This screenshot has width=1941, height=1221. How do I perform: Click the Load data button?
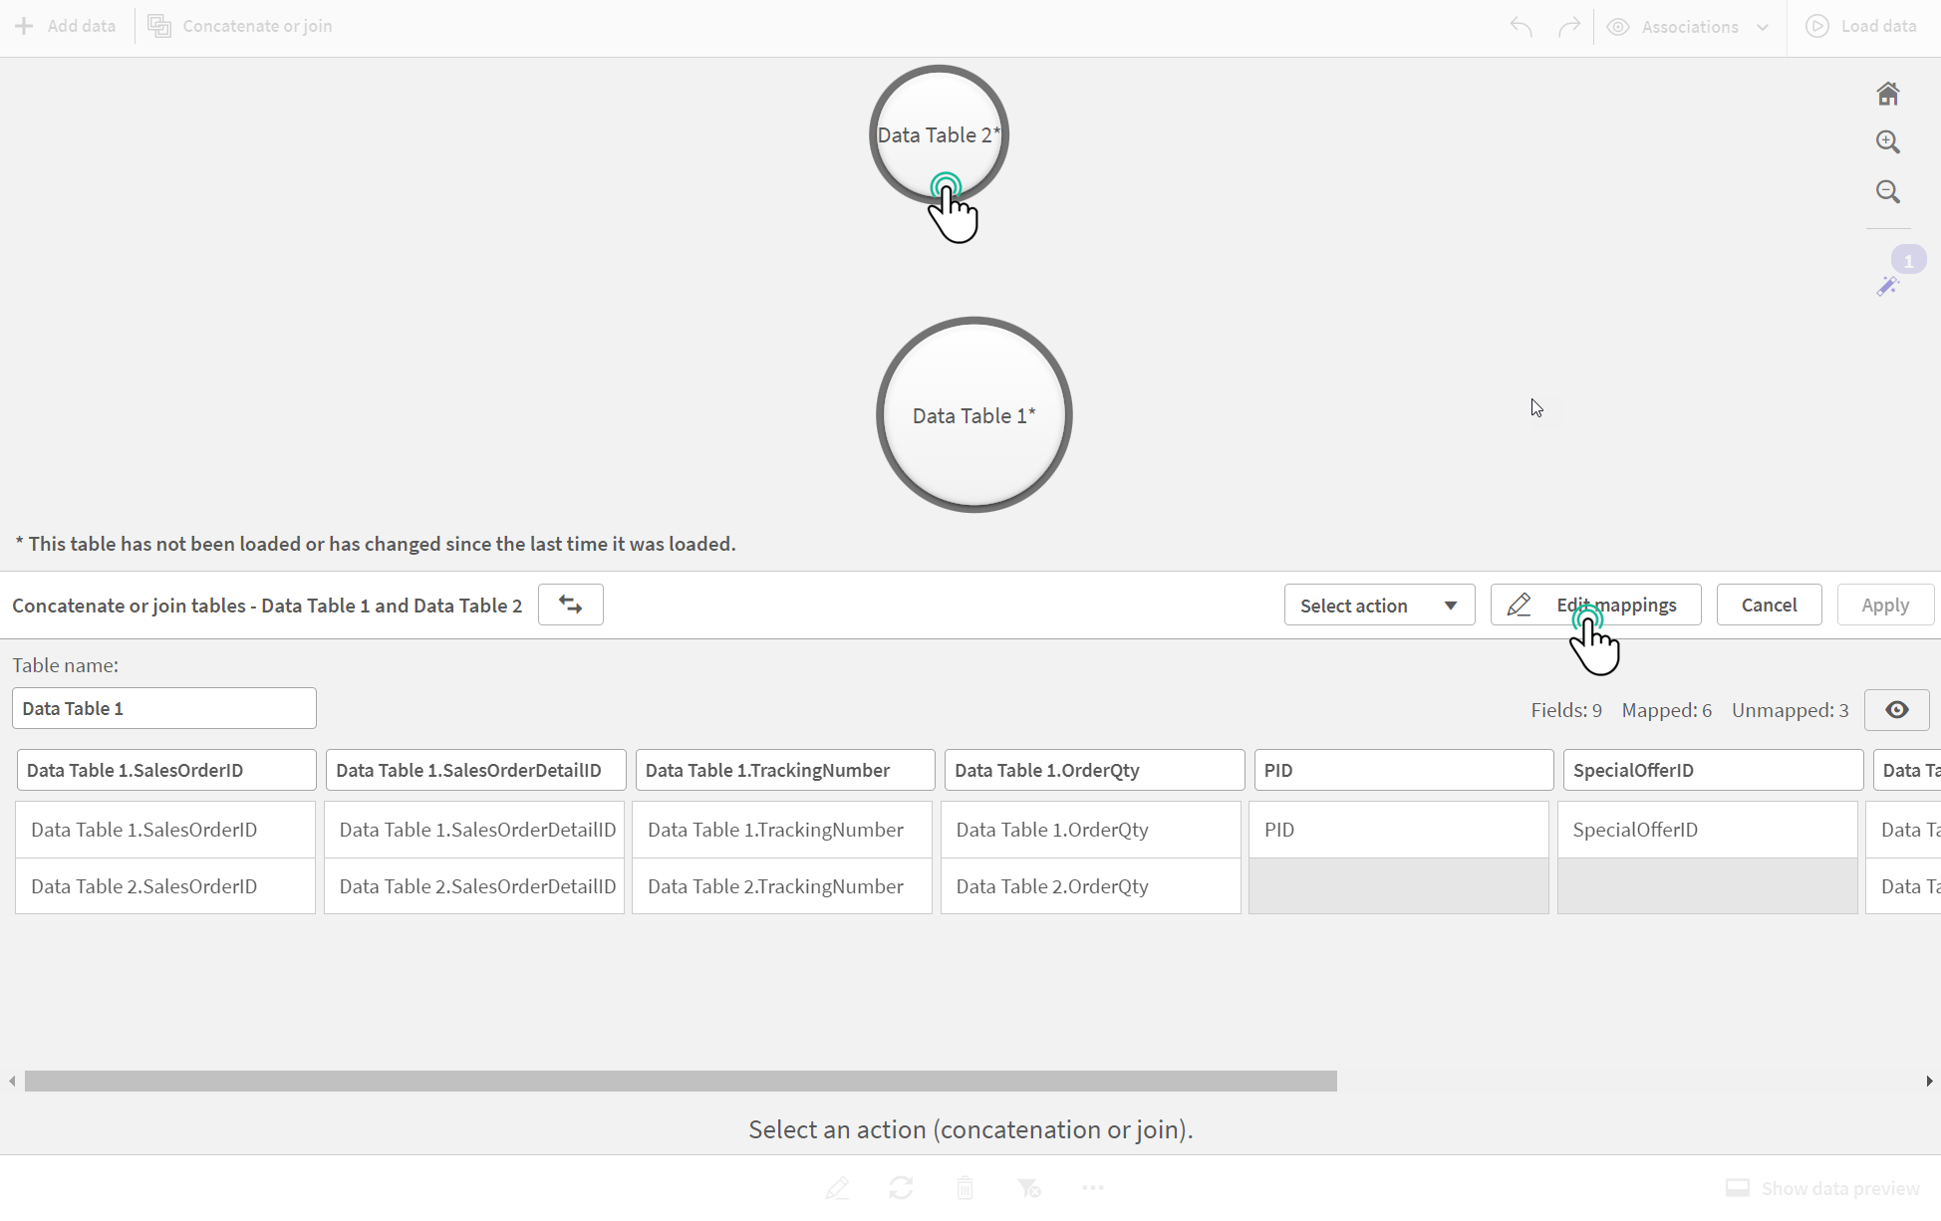pyautogui.click(x=1863, y=25)
